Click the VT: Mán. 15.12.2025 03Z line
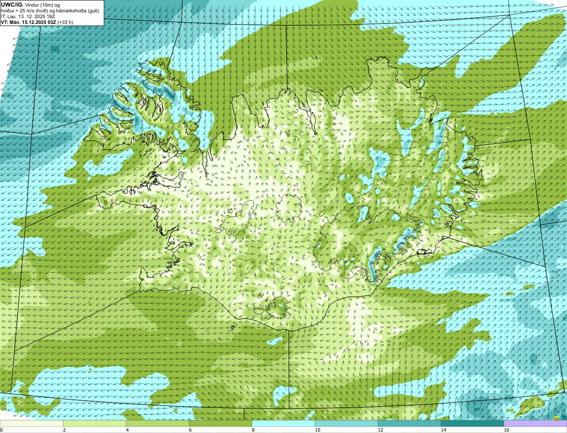Image resolution: width=567 pixels, height=433 pixels. point(28,22)
